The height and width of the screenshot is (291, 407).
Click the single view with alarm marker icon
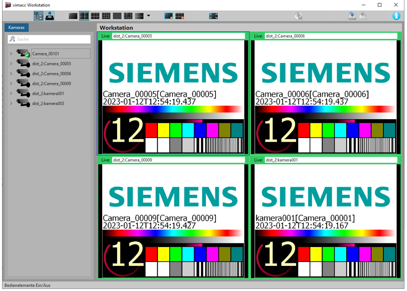tap(169, 16)
